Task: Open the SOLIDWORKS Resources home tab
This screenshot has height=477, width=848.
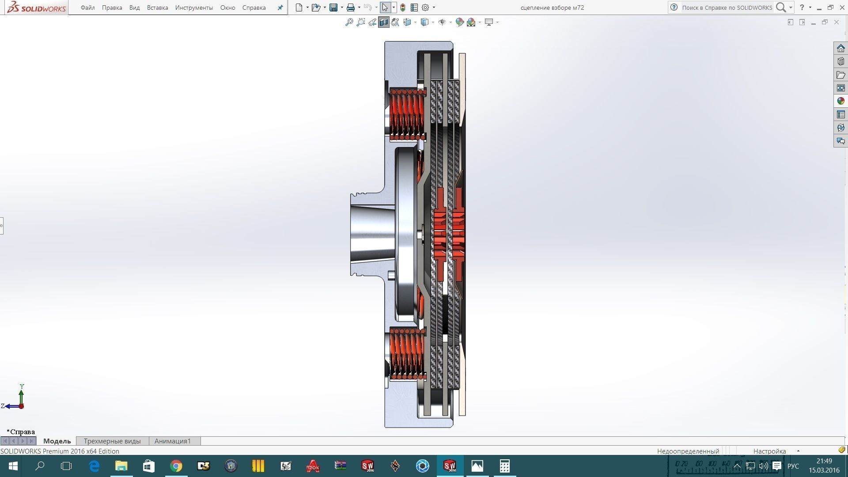Action: (840, 48)
